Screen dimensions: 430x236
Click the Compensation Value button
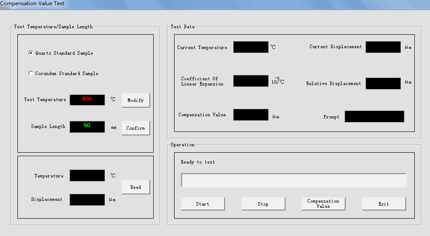pyautogui.click(x=323, y=204)
